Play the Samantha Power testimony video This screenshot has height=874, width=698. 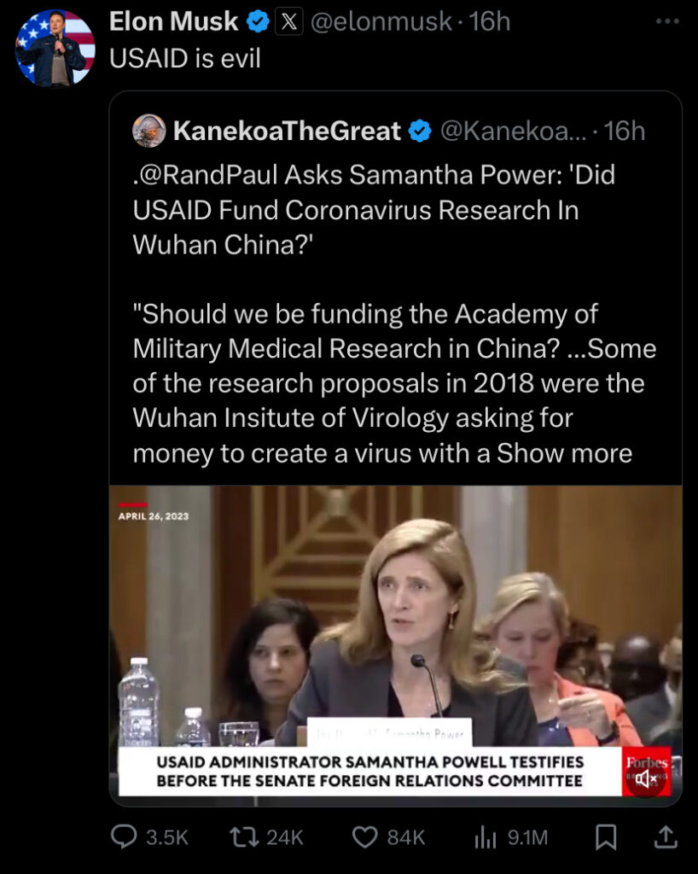396,645
